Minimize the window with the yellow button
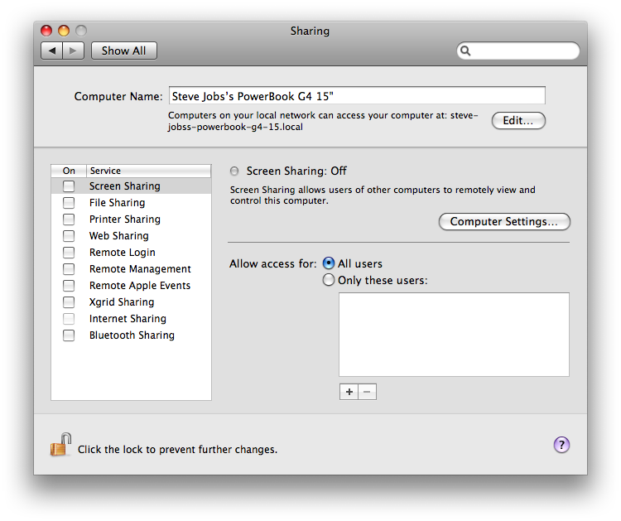Screen dimensions: 621x521 pyautogui.click(x=64, y=31)
